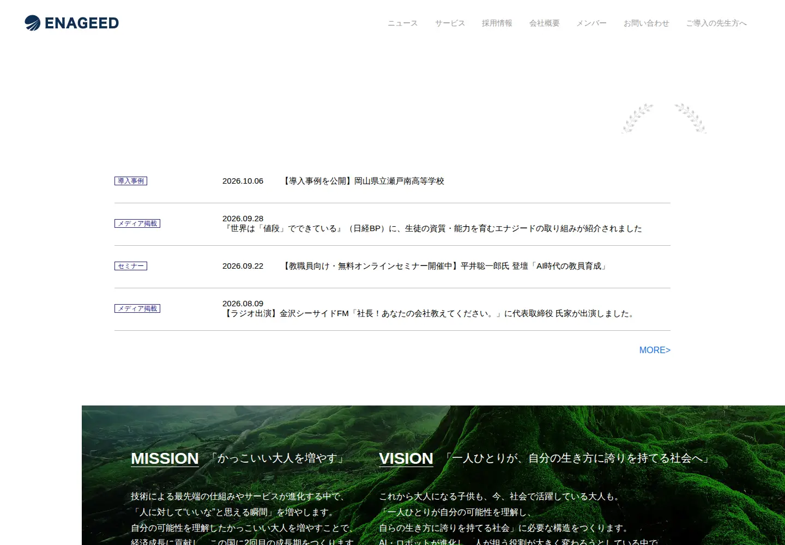Open the ニュース menu item
785x545 pixels.
(403, 23)
